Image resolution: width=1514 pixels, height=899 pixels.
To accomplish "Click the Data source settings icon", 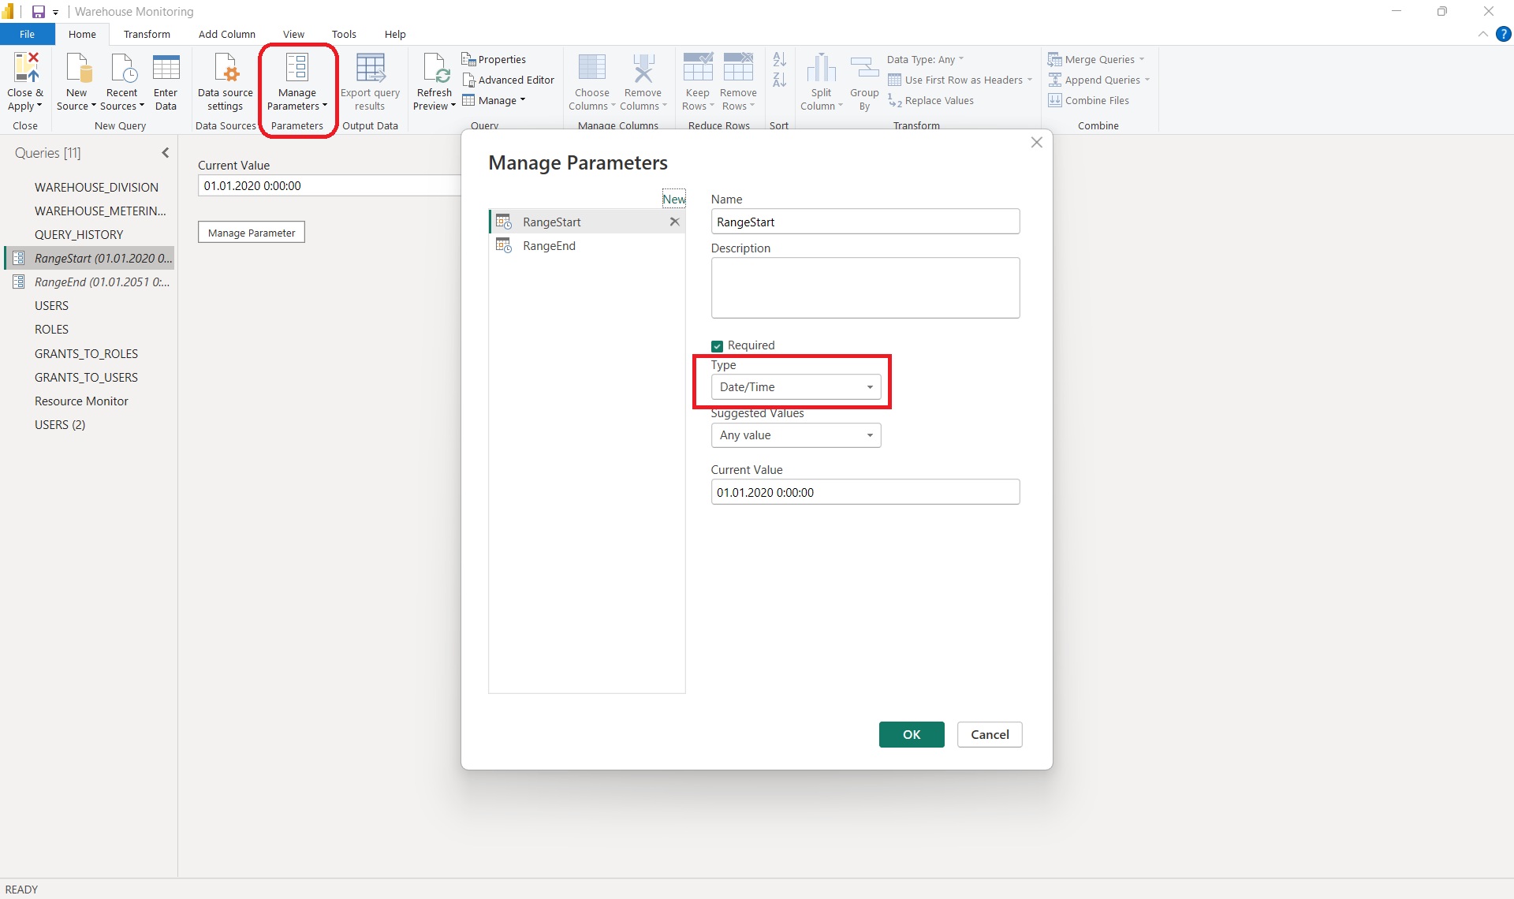I will click(x=226, y=69).
